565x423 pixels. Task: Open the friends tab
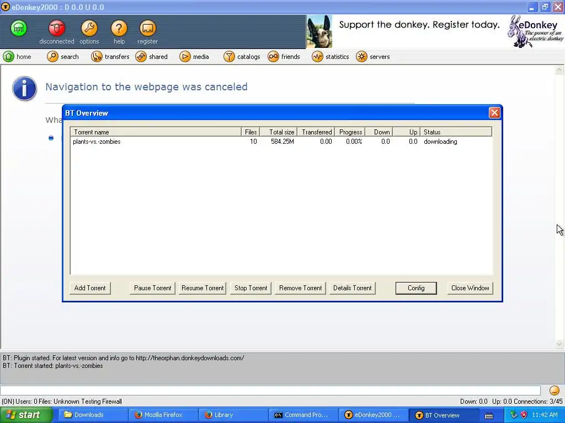[284, 57]
